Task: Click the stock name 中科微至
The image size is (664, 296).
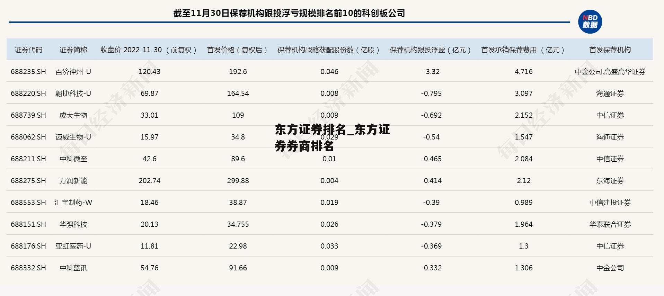Action: point(73,159)
